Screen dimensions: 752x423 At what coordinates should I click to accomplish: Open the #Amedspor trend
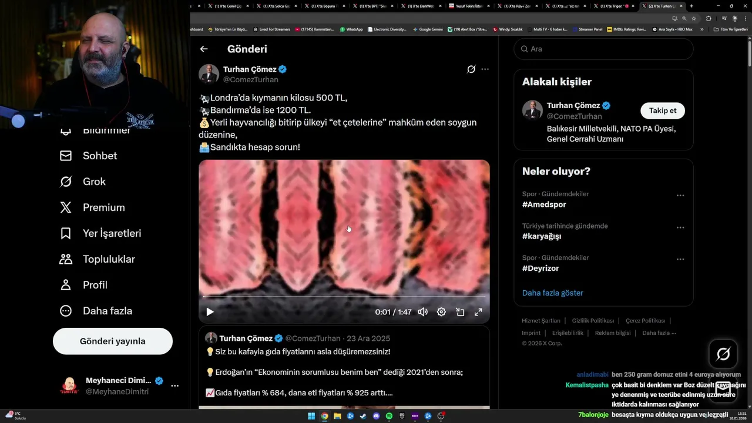[x=544, y=204]
